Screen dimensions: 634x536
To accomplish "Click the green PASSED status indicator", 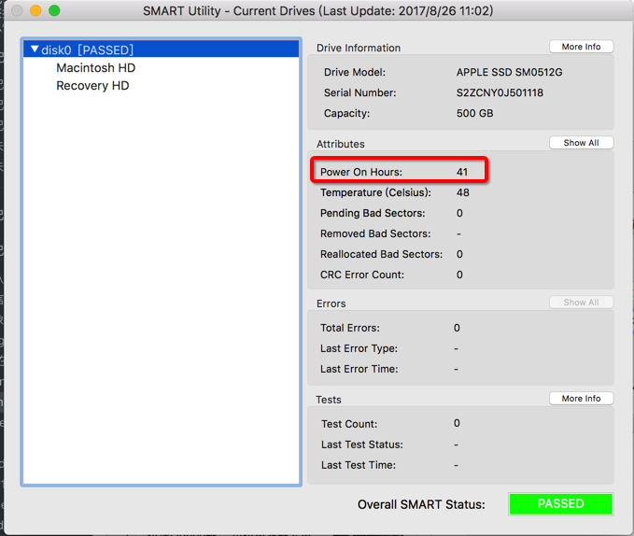I will [x=561, y=503].
